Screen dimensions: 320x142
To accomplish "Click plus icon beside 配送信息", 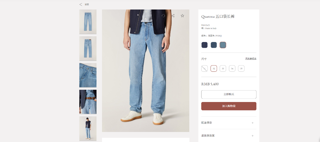I will point(252,123).
